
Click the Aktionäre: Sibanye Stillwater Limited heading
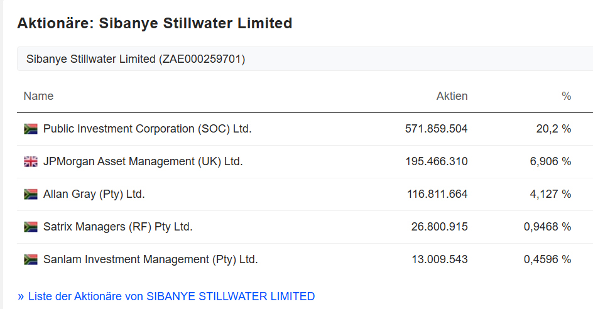coord(155,23)
